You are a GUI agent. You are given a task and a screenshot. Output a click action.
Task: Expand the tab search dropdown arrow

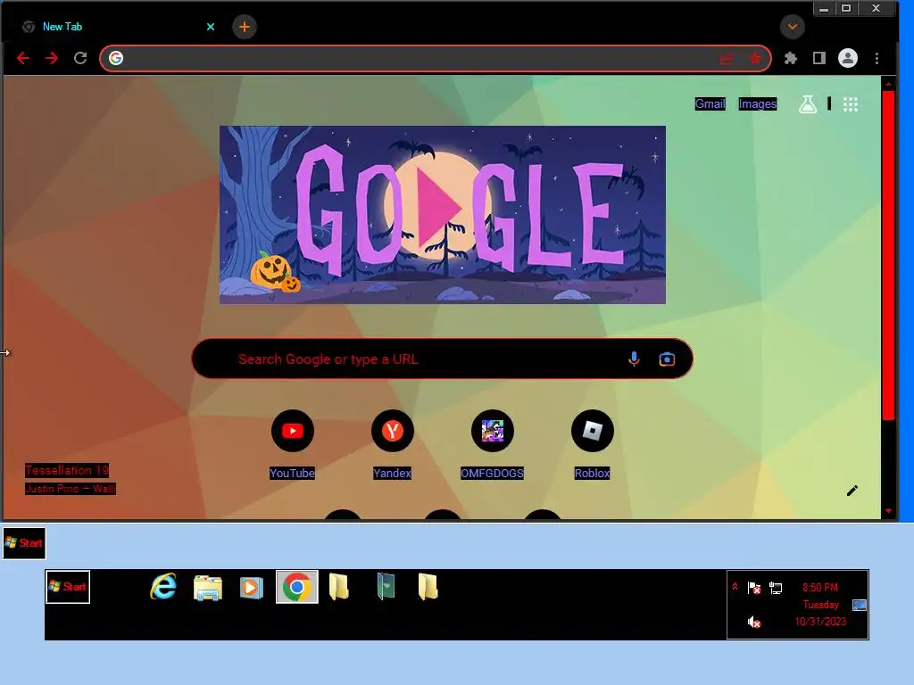[793, 27]
